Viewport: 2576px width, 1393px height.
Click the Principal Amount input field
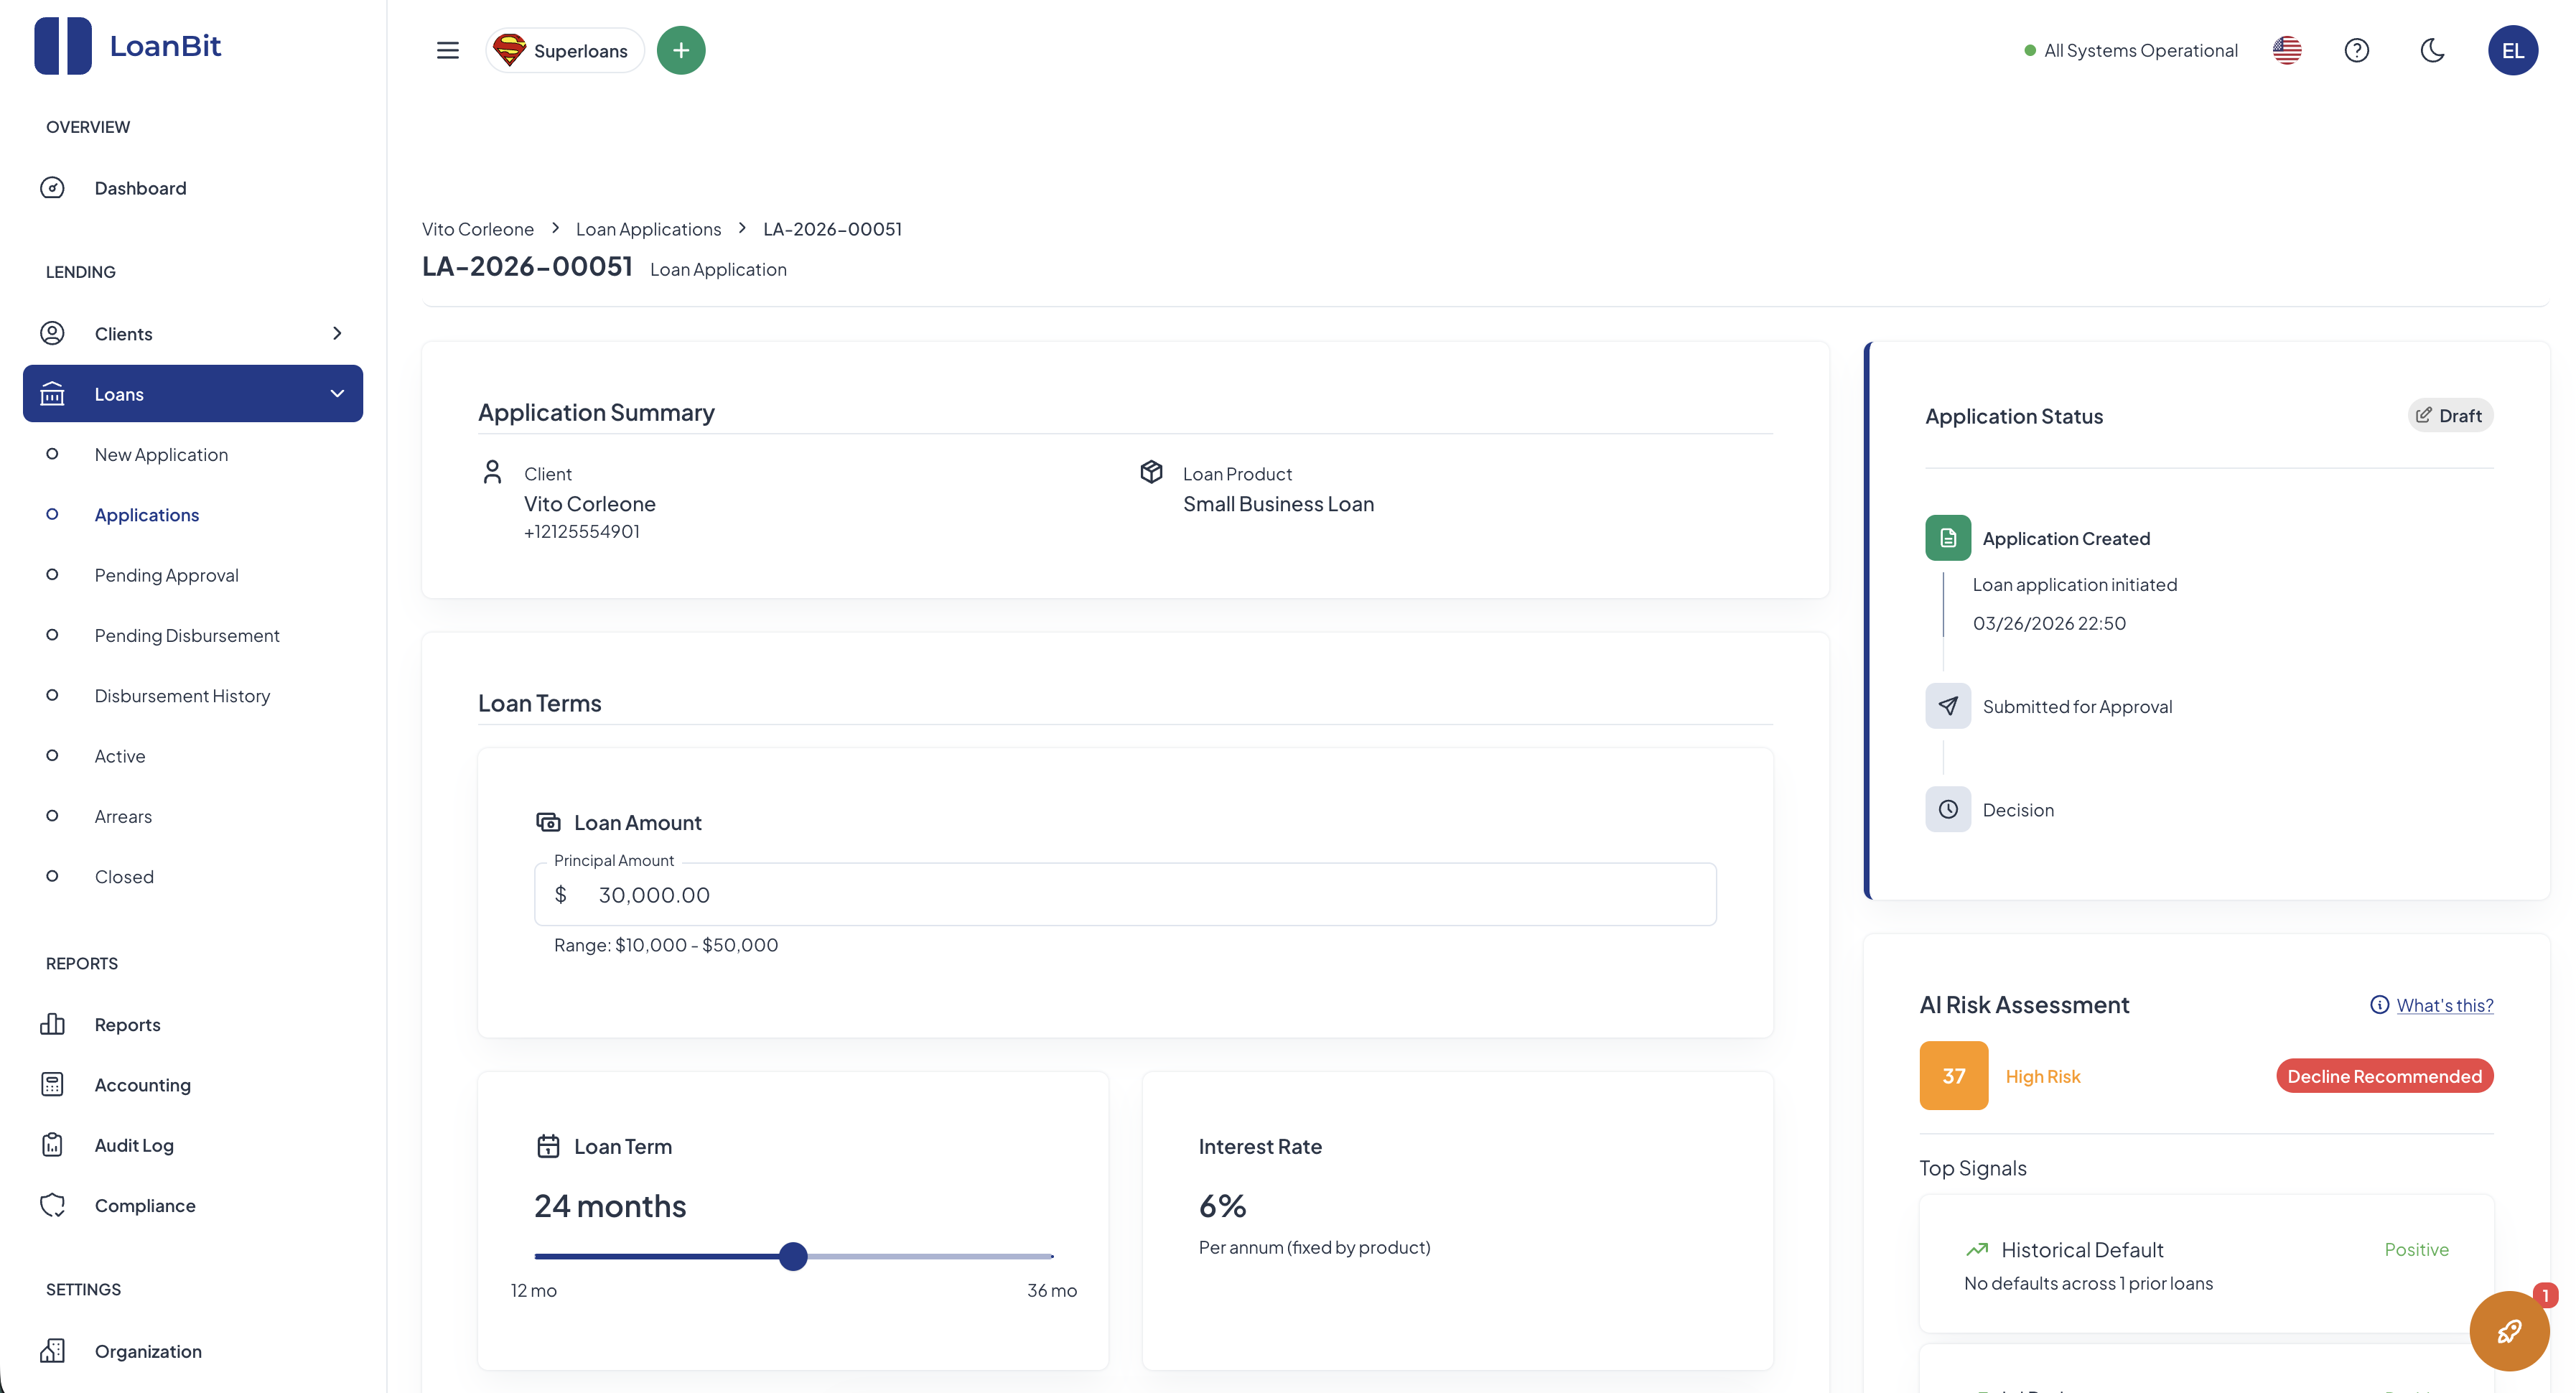click(x=1125, y=894)
